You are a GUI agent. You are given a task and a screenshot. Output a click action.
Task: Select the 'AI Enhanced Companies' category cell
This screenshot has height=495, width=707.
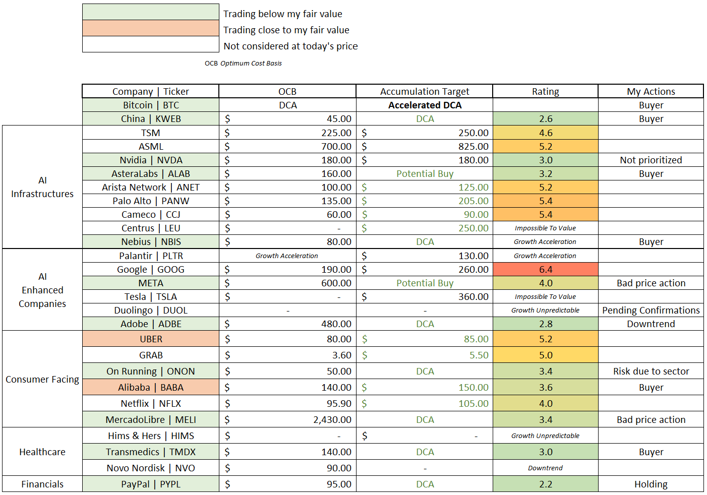pyautogui.click(x=42, y=290)
